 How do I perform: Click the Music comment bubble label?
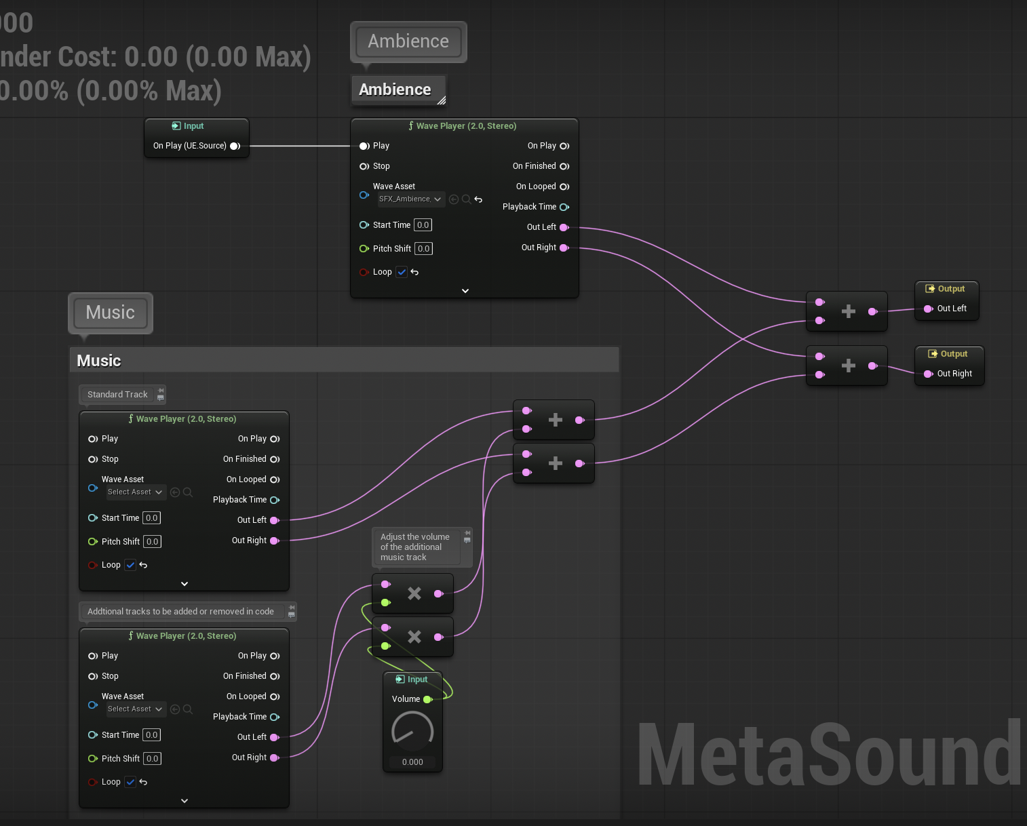click(111, 313)
